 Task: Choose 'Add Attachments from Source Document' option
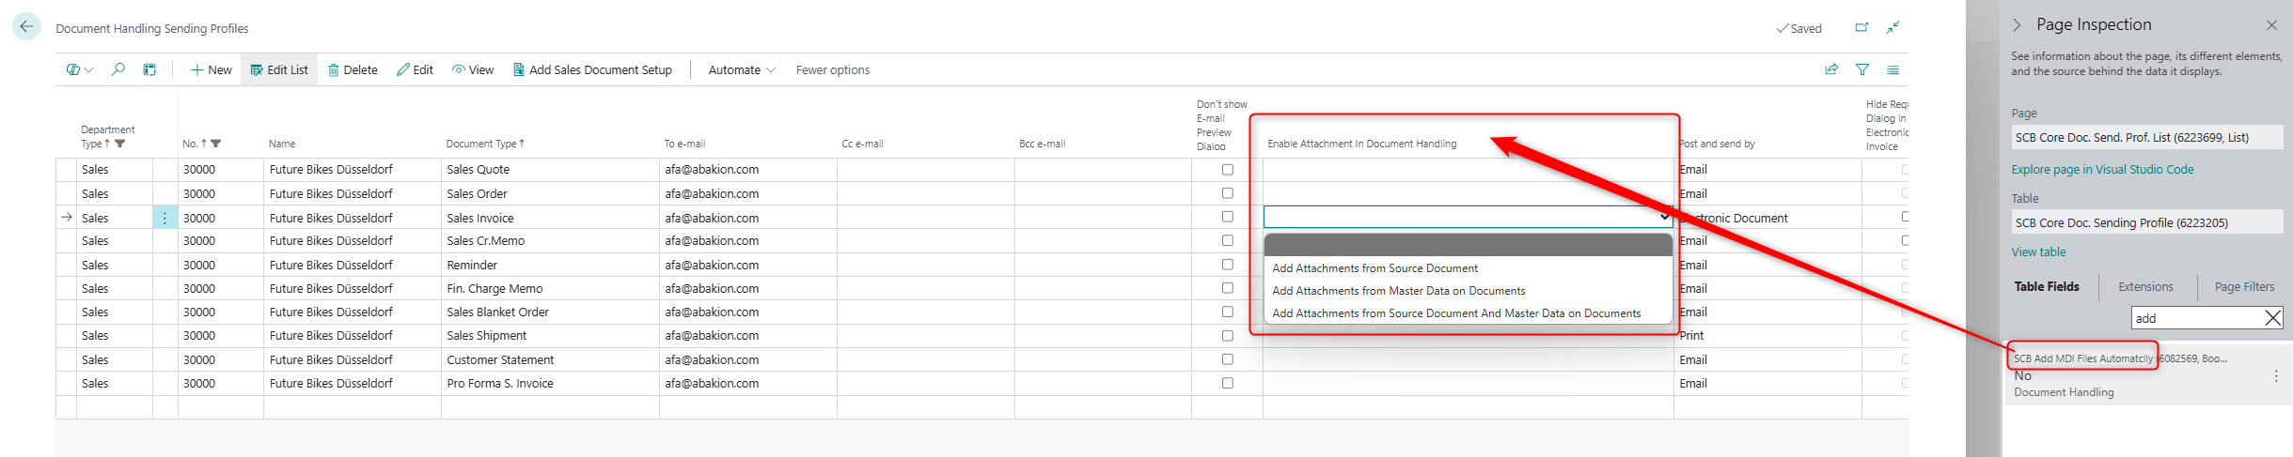(x=1374, y=268)
